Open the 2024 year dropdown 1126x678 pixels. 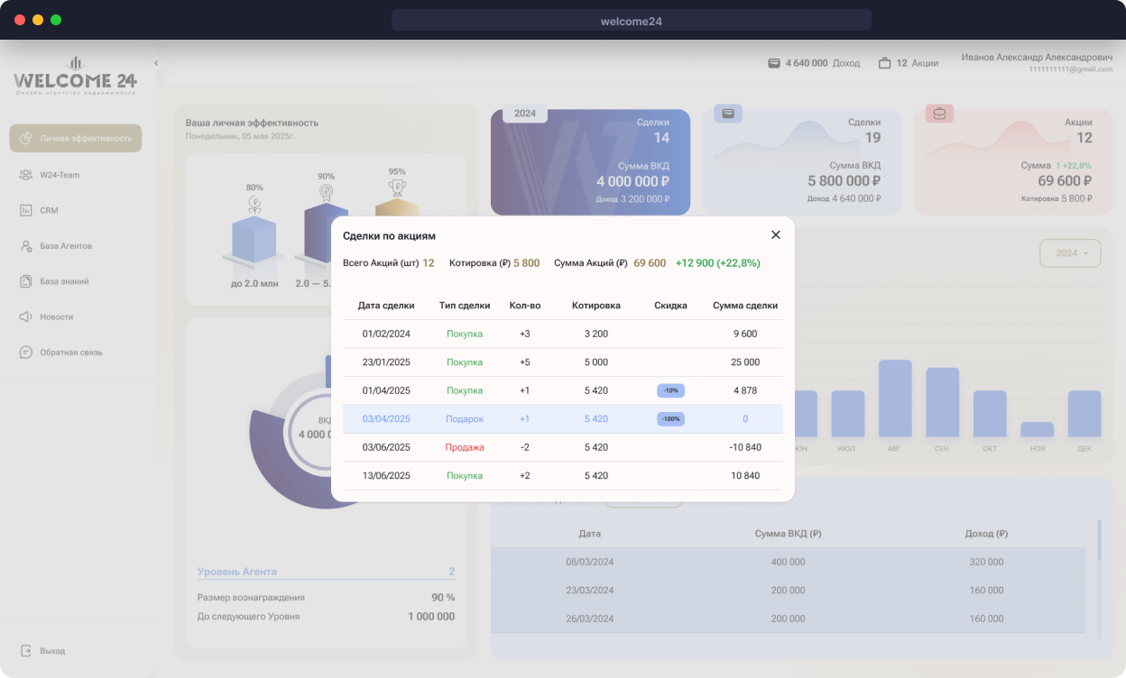click(1070, 253)
